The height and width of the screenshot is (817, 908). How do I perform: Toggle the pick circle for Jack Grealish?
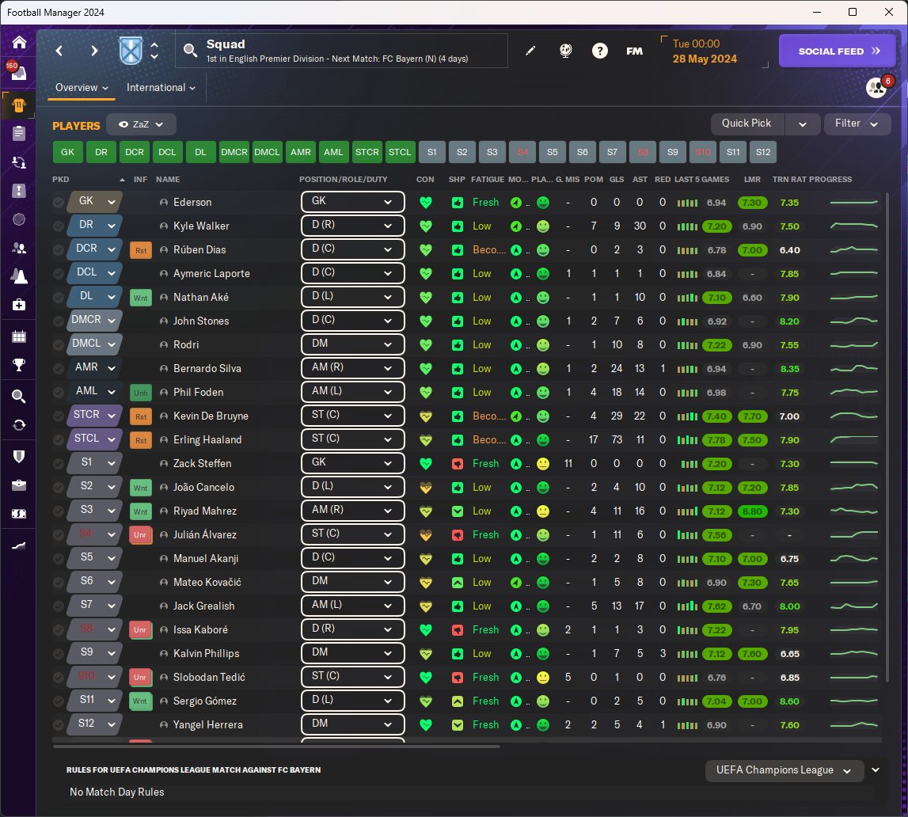click(58, 606)
